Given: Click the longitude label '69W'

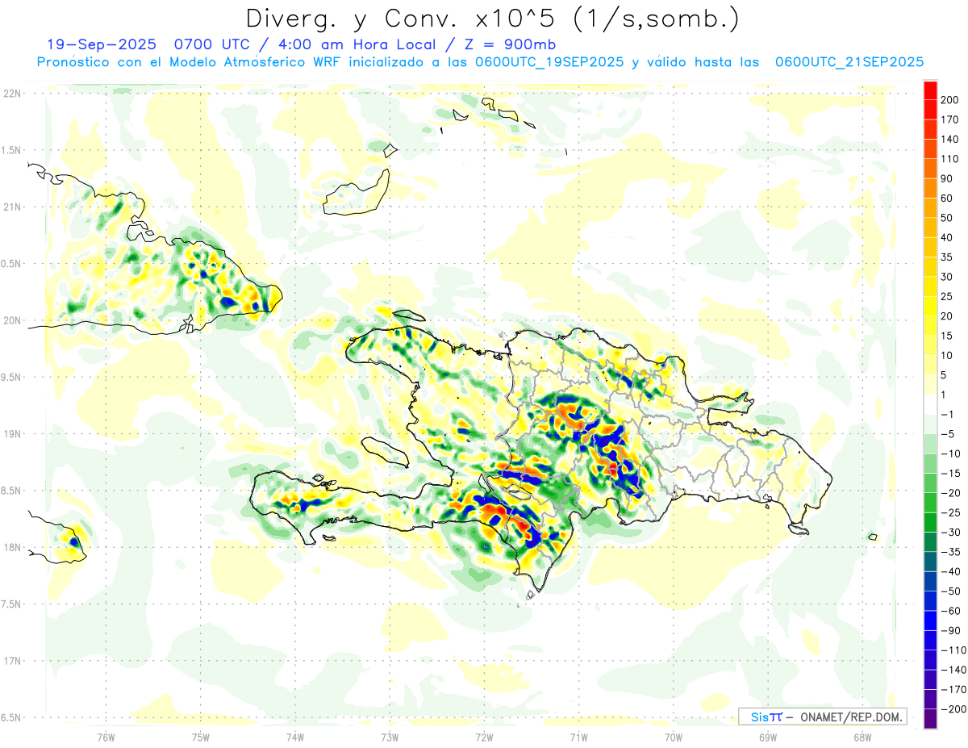Looking at the screenshot, I should click(767, 738).
